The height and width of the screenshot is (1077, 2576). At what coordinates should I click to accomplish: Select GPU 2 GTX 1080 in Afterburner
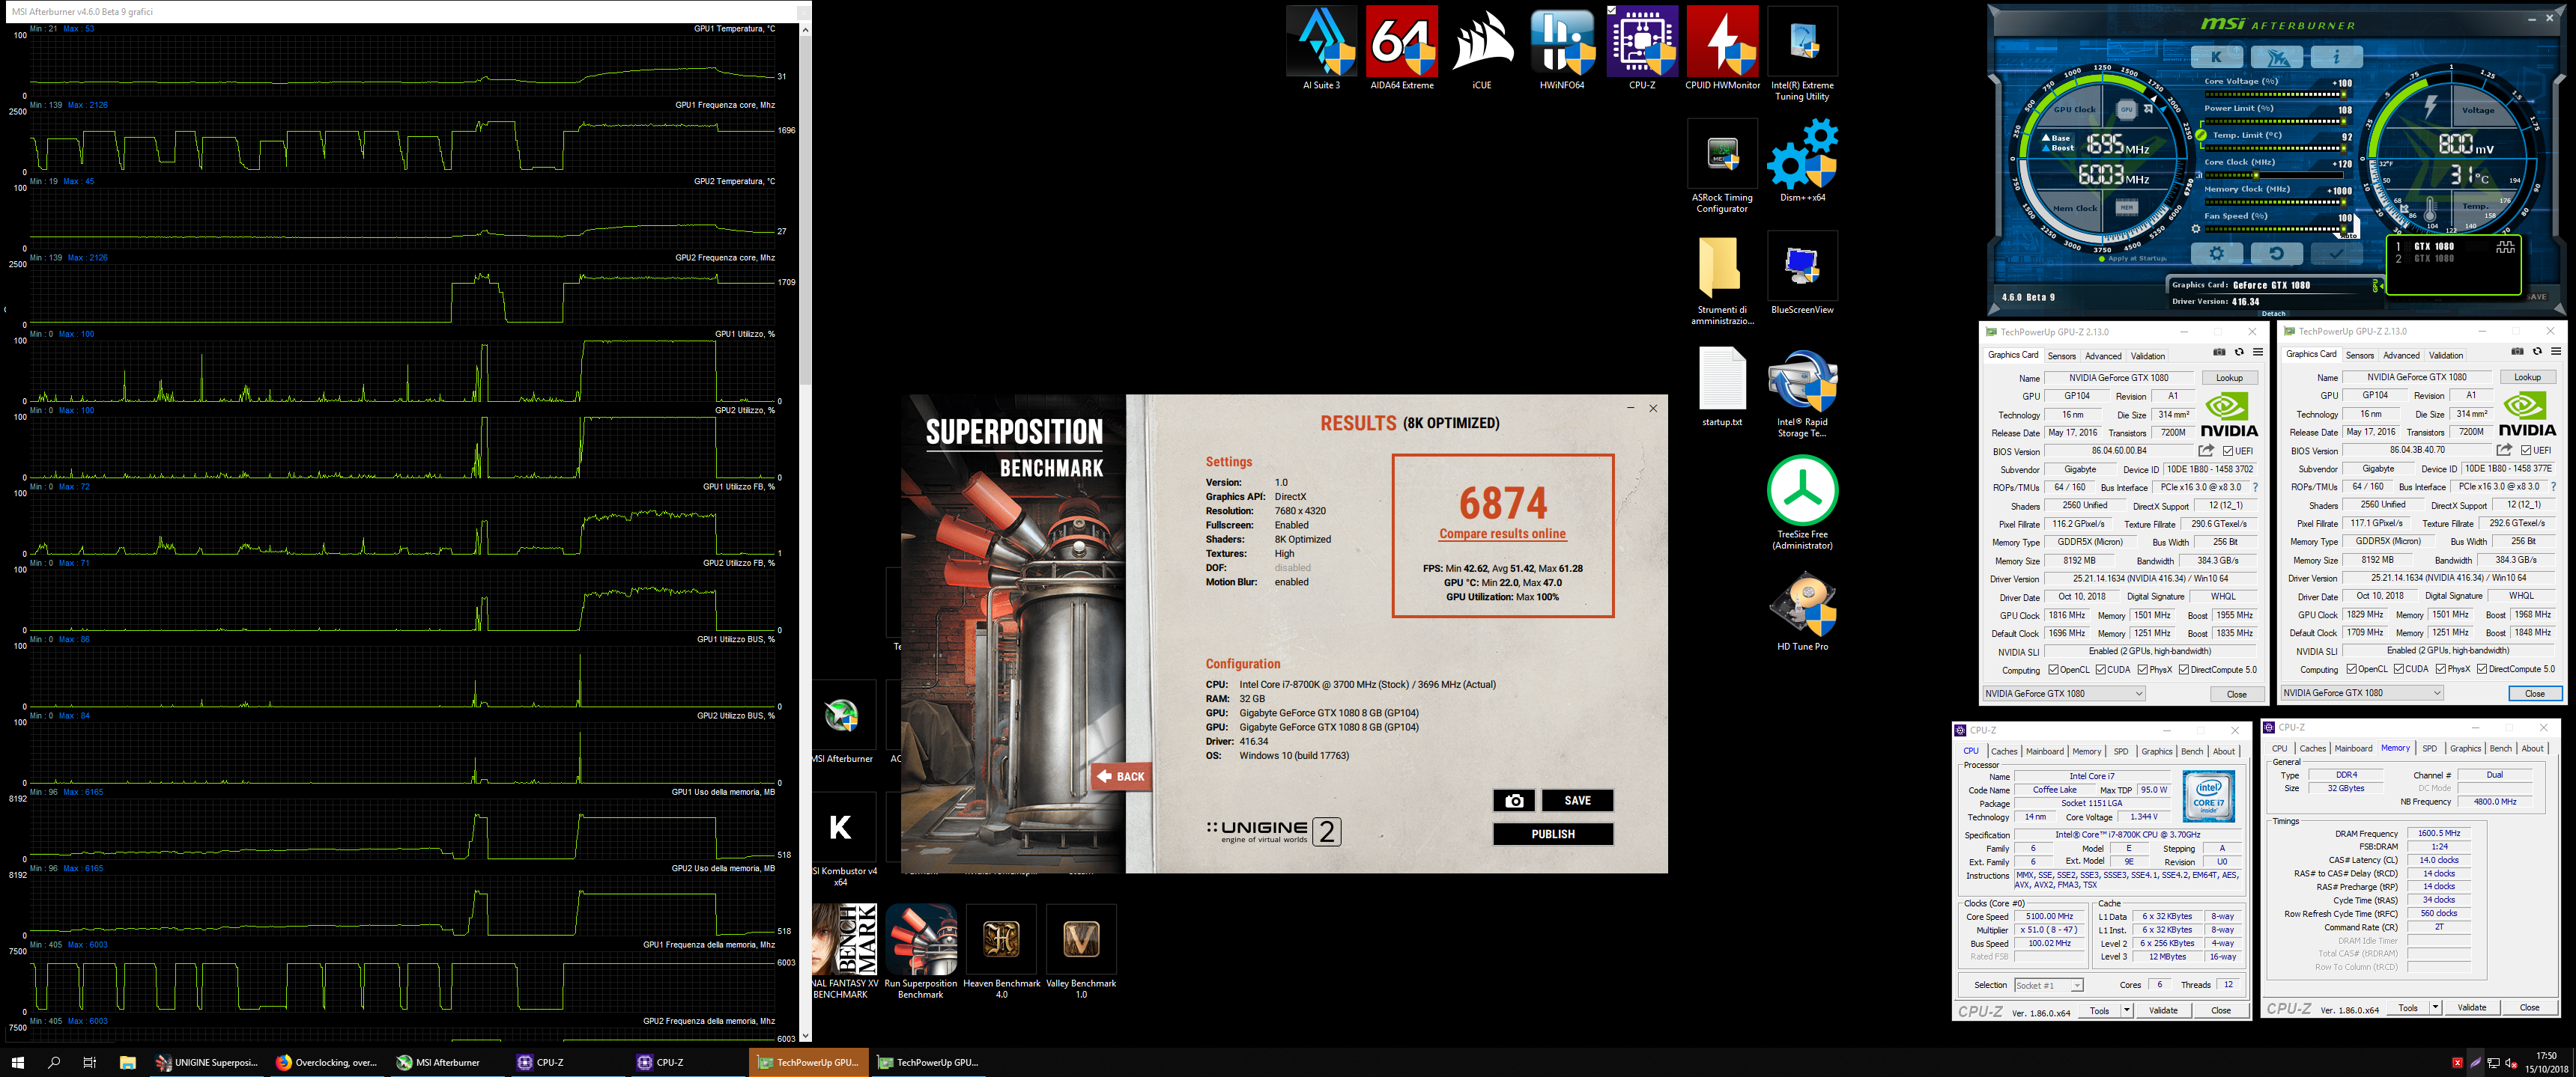pos(2425,259)
